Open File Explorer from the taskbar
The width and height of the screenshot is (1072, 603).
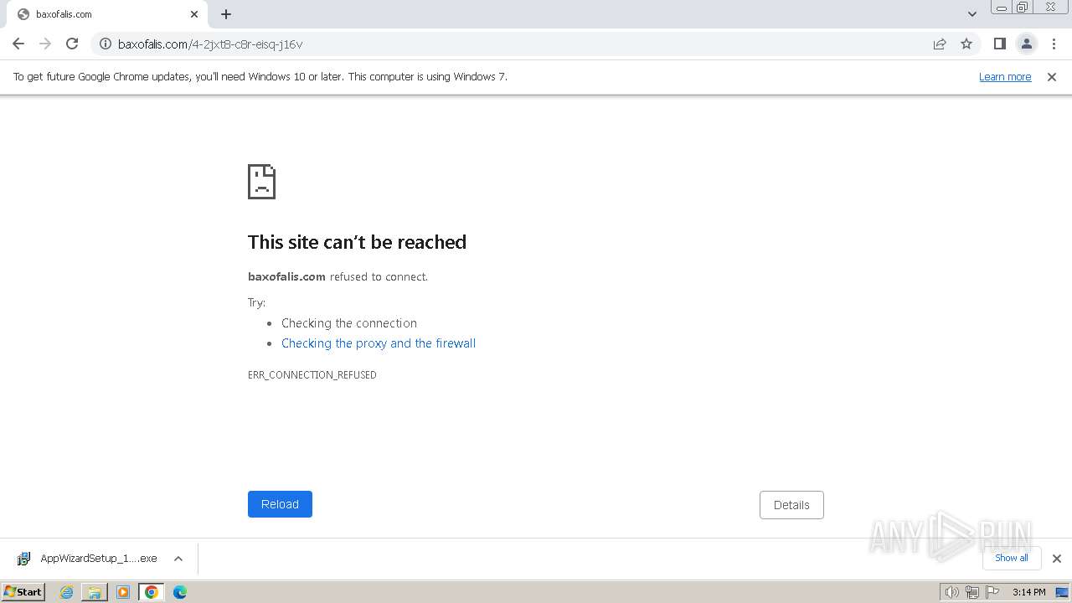coord(95,592)
